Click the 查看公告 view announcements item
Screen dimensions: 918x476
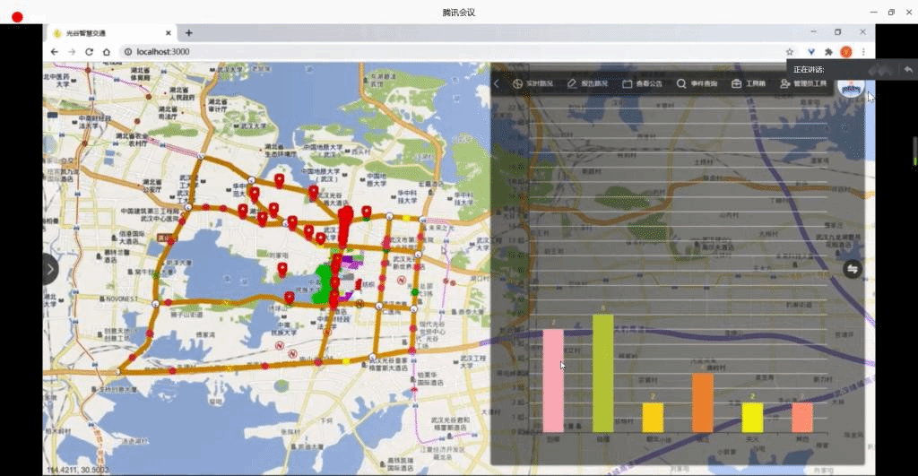[642, 84]
